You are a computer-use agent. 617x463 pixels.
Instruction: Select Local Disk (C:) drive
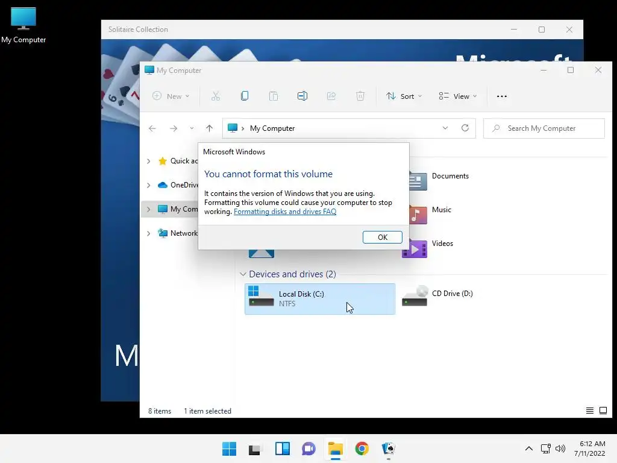[x=320, y=299]
